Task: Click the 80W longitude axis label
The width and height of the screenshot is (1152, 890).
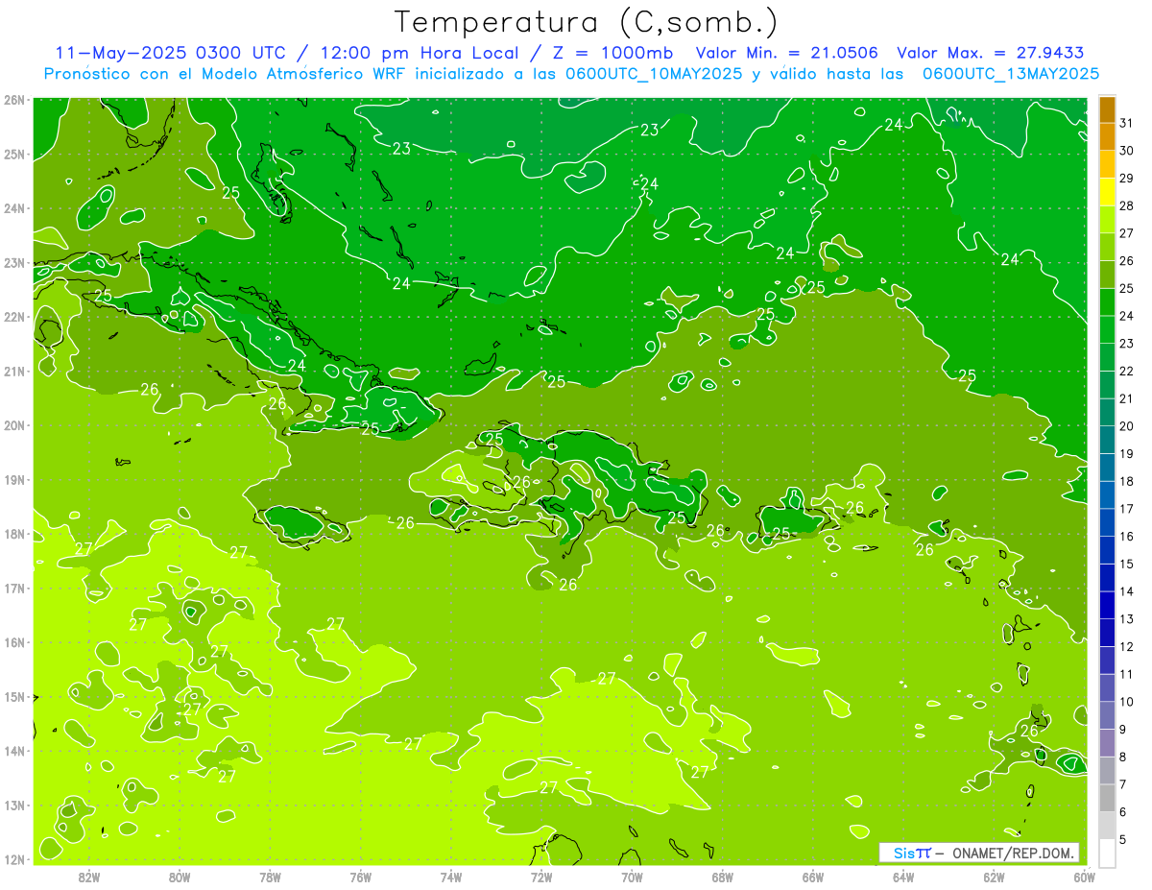Action: [180, 876]
